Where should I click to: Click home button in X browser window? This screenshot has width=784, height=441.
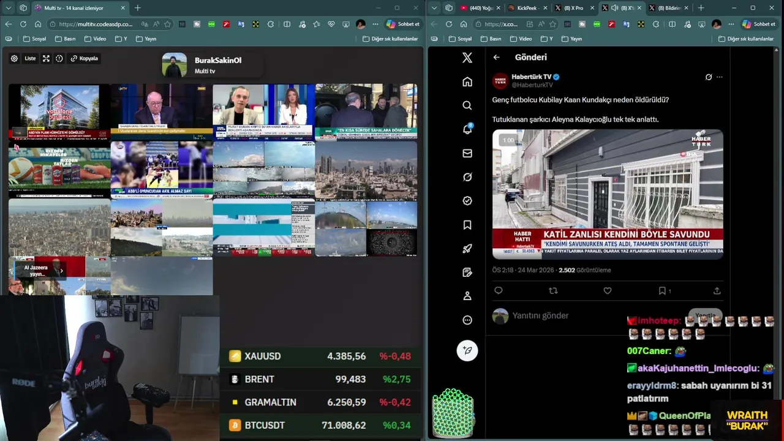[x=464, y=24]
